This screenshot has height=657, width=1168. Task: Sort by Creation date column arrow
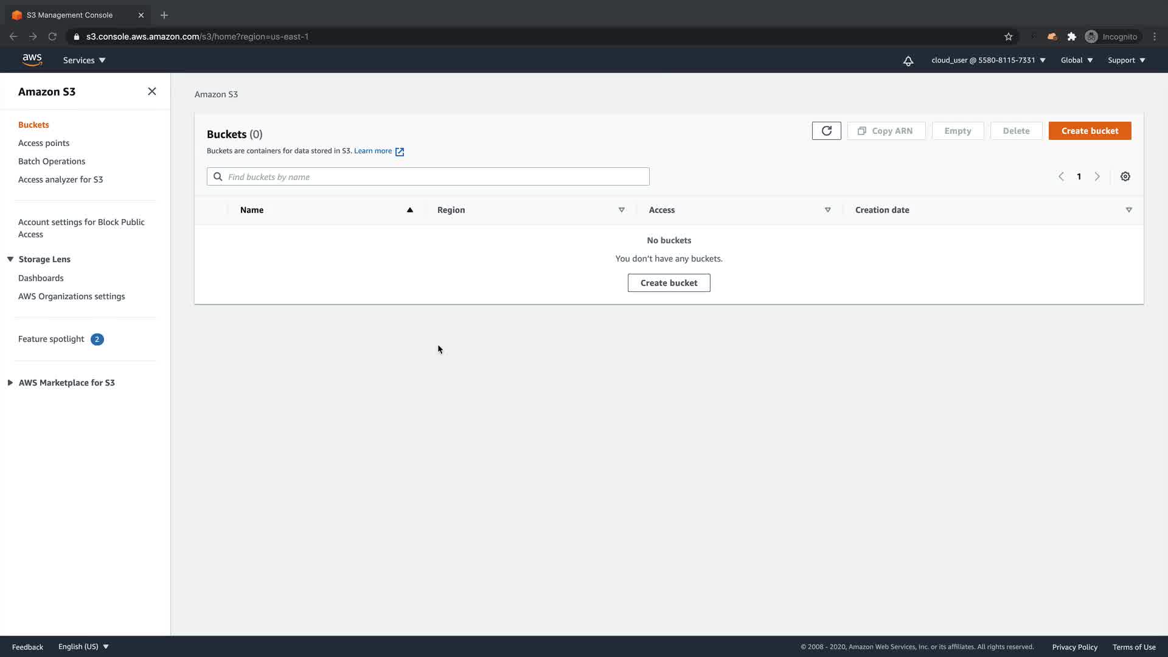[x=1129, y=210]
